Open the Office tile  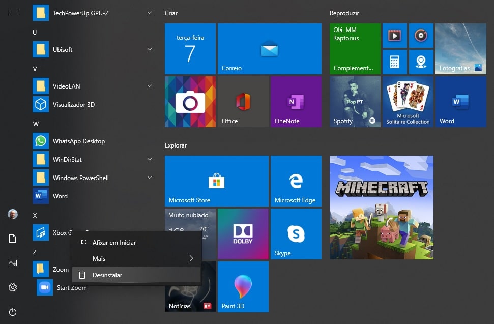tap(243, 102)
